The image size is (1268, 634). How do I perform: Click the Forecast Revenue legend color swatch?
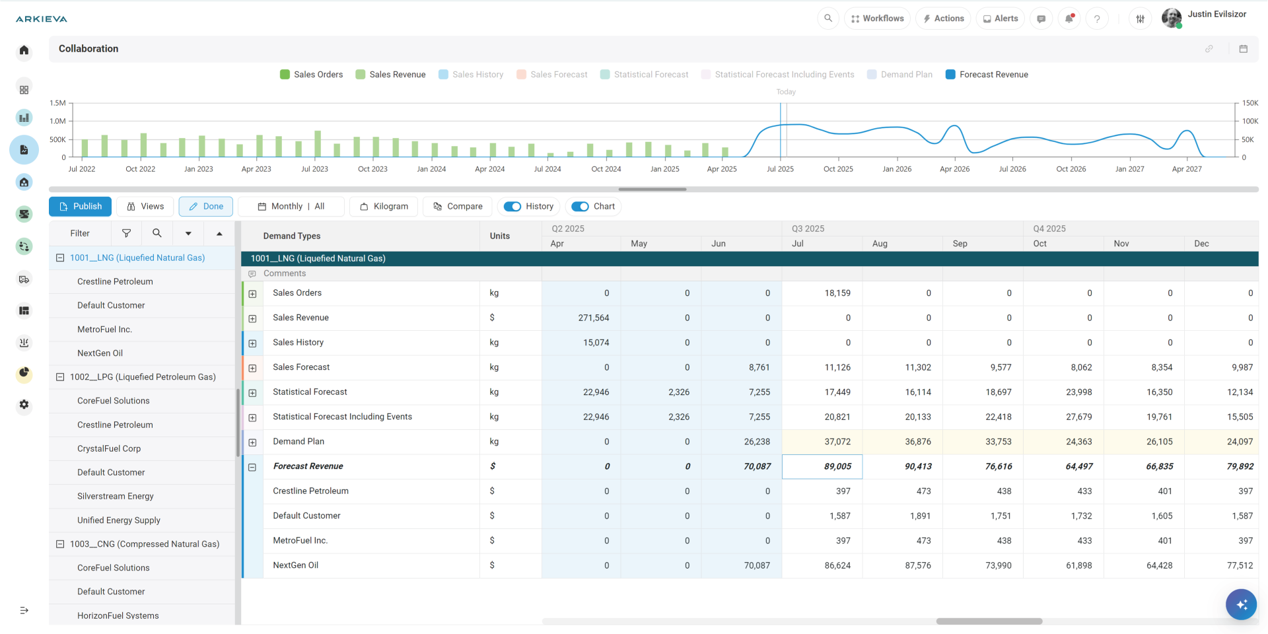pyautogui.click(x=950, y=75)
